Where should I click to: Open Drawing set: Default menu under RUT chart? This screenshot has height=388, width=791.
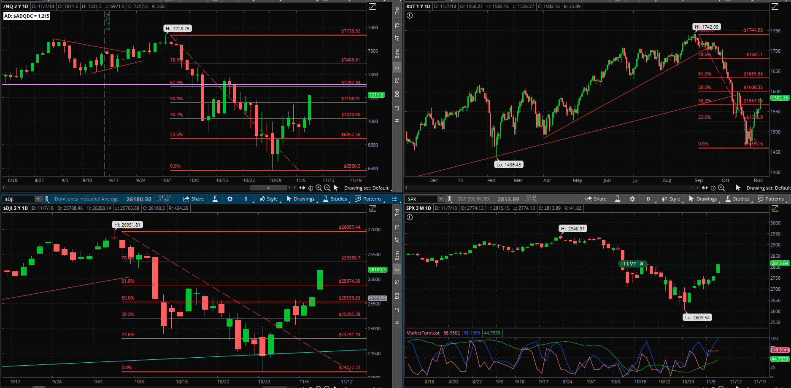(768, 188)
